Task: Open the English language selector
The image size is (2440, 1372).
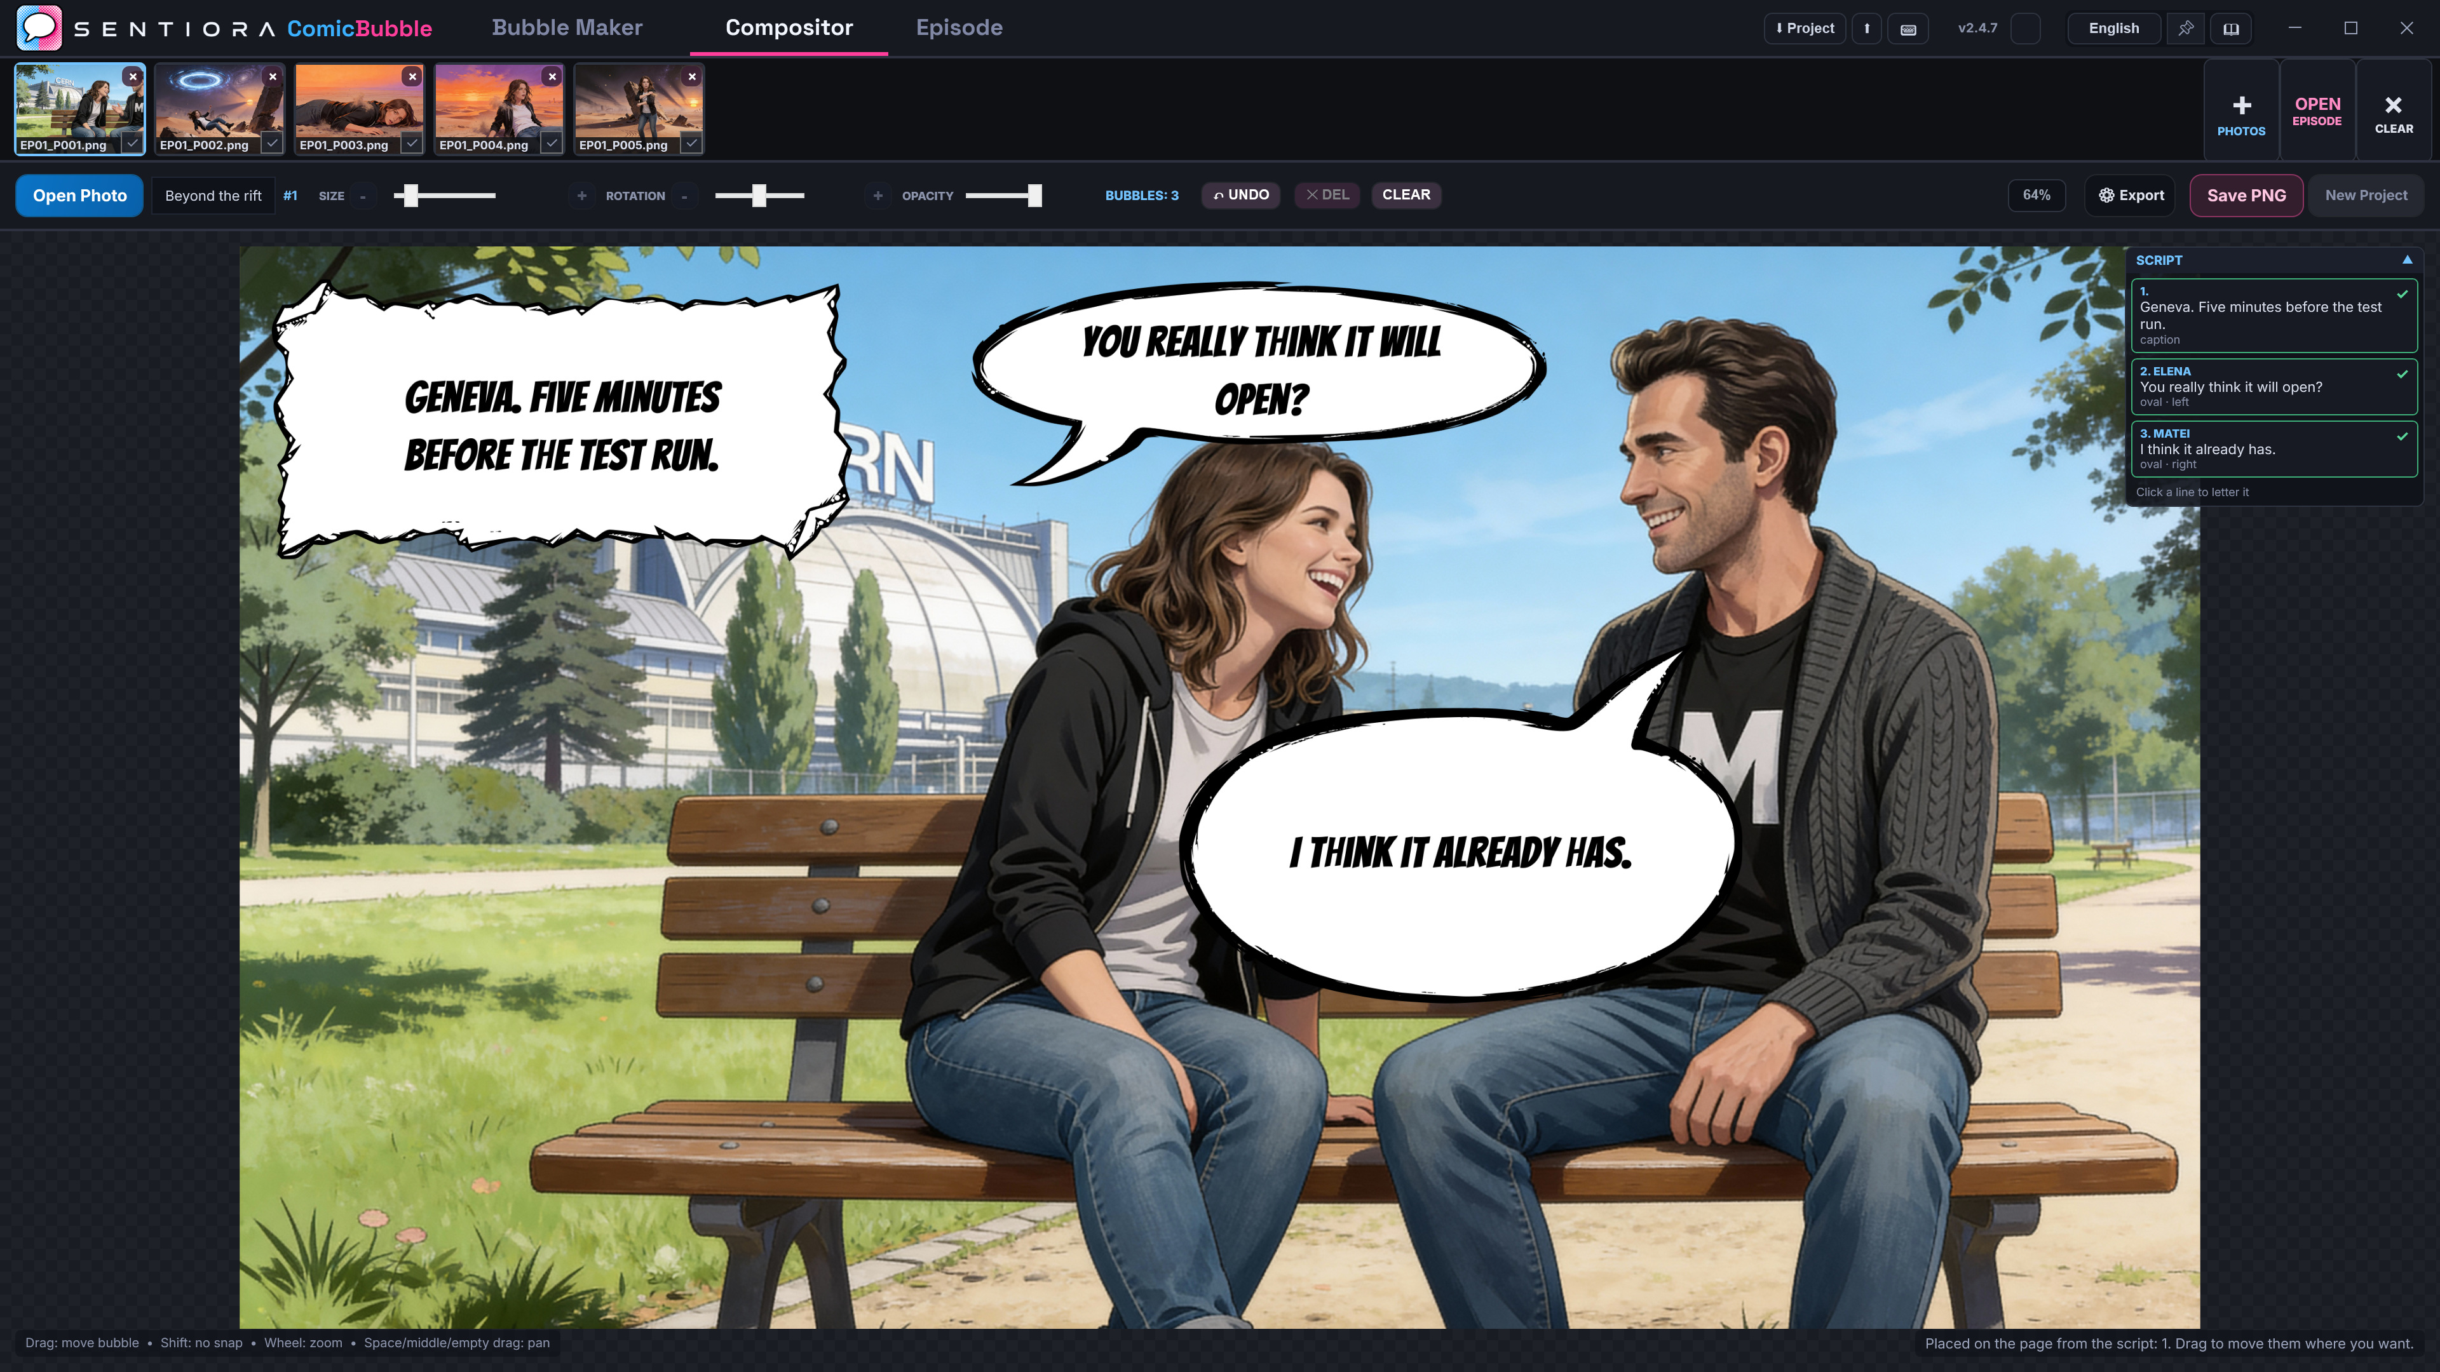Action: point(2113,29)
